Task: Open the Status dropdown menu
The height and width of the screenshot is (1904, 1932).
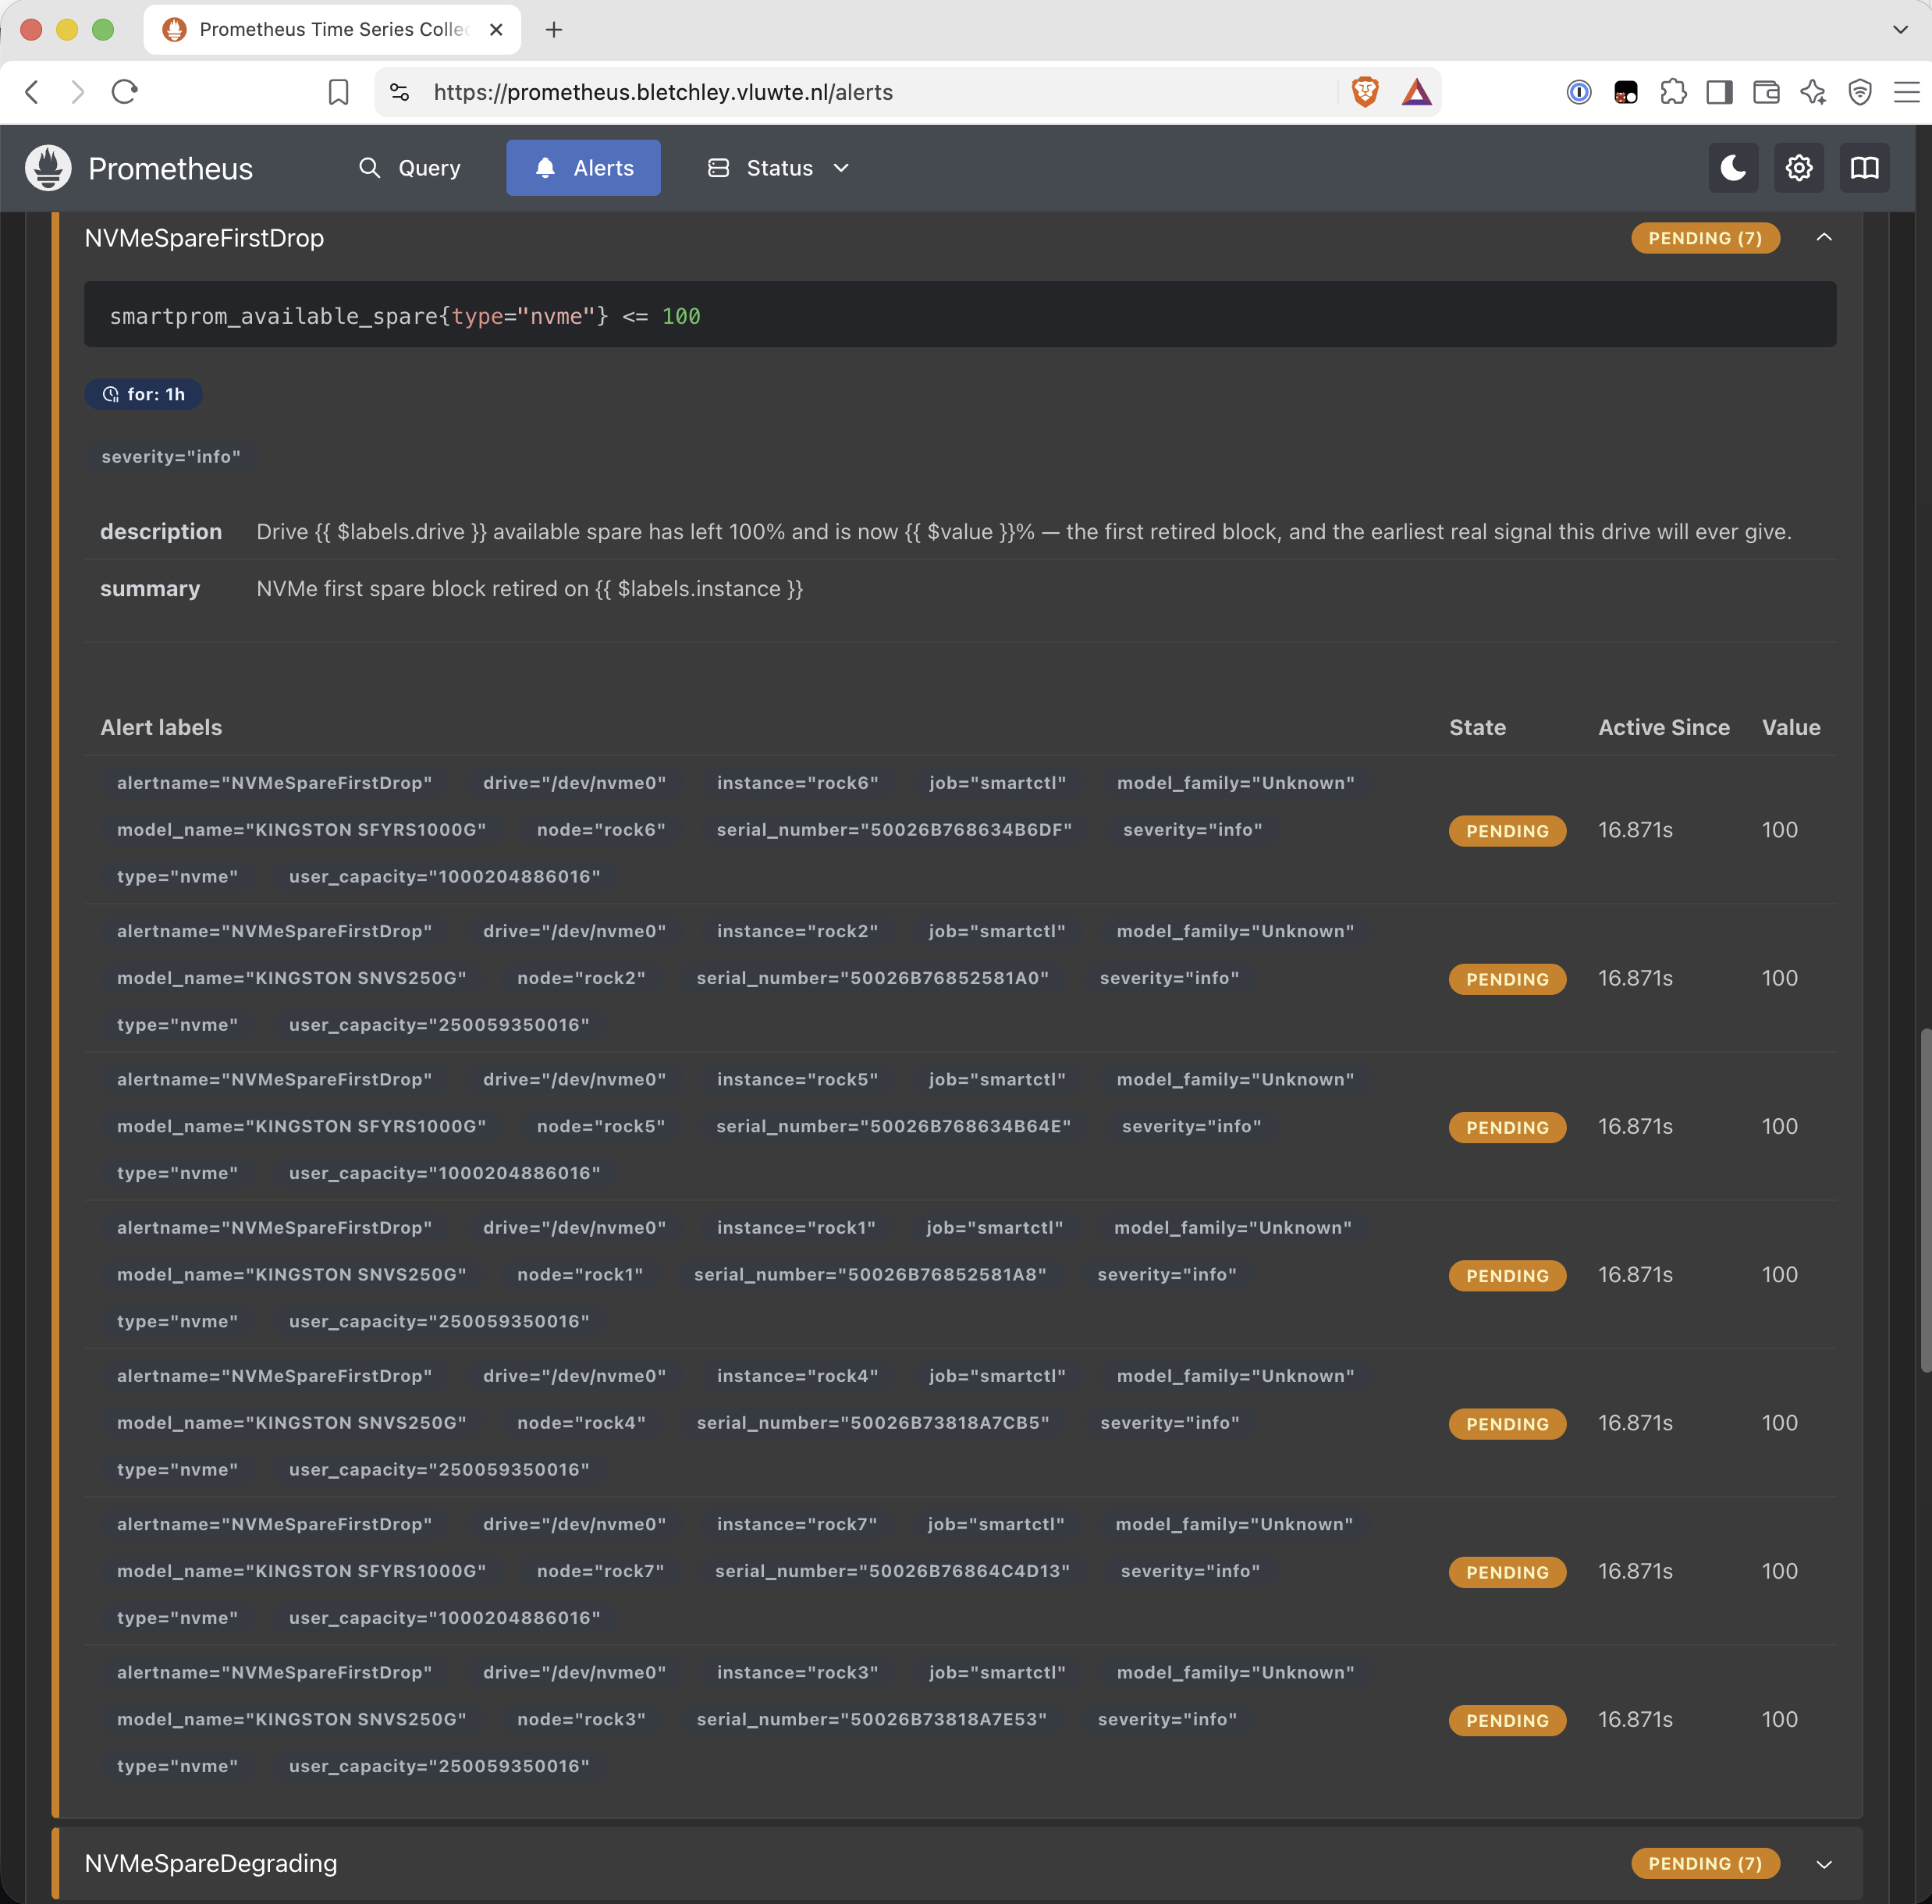Action: (779, 168)
